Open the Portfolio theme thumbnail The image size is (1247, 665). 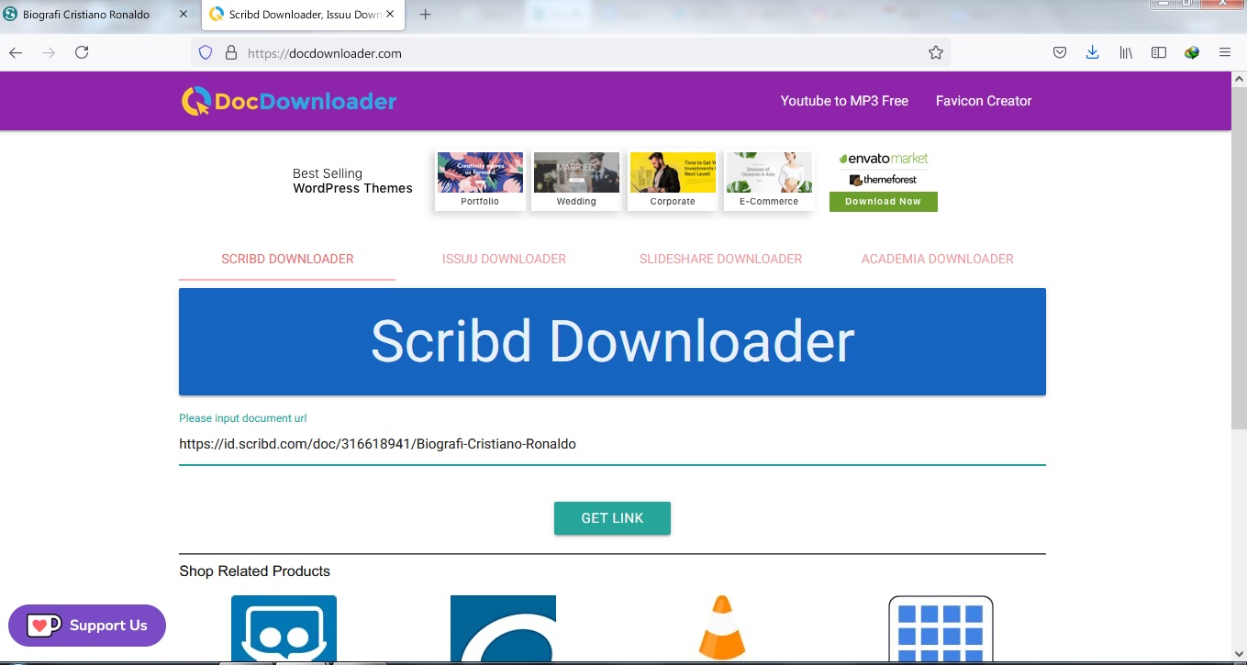(x=480, y=181)
